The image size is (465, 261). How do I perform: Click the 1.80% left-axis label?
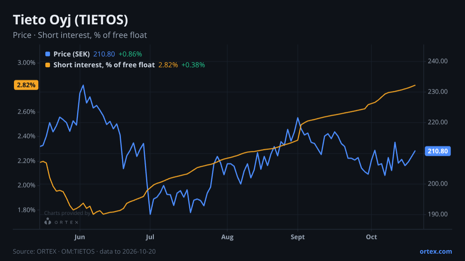coord(27,210)
